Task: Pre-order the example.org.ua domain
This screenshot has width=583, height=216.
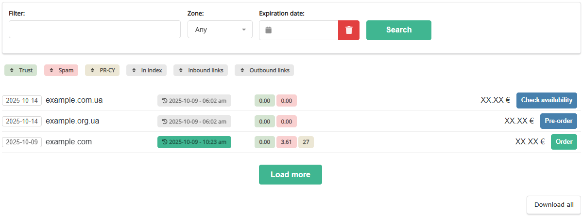Action: click(558, 121)
